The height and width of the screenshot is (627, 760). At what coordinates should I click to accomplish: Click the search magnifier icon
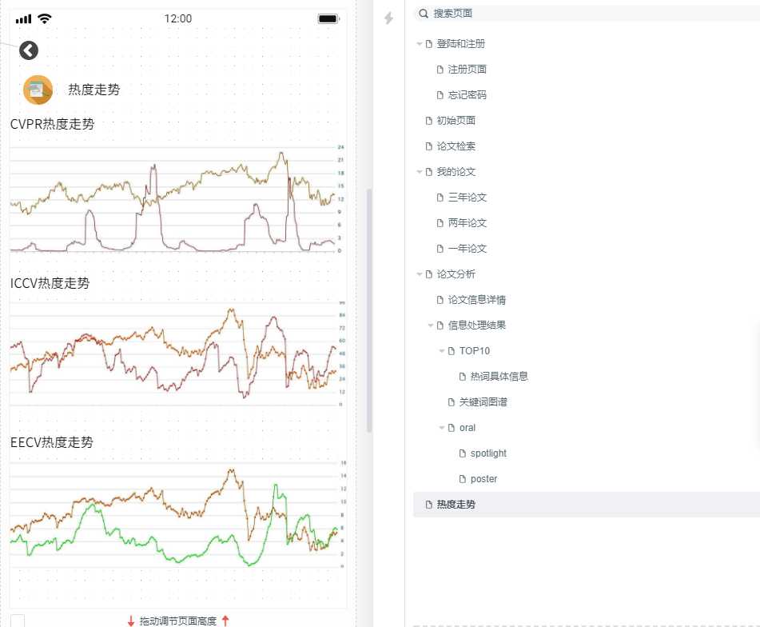[424, 14]
